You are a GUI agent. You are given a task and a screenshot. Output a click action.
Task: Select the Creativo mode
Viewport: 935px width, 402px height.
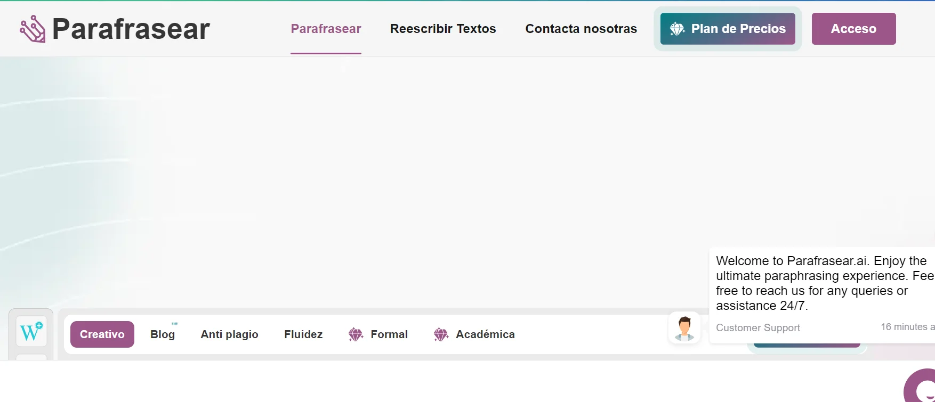click(102, 334)
